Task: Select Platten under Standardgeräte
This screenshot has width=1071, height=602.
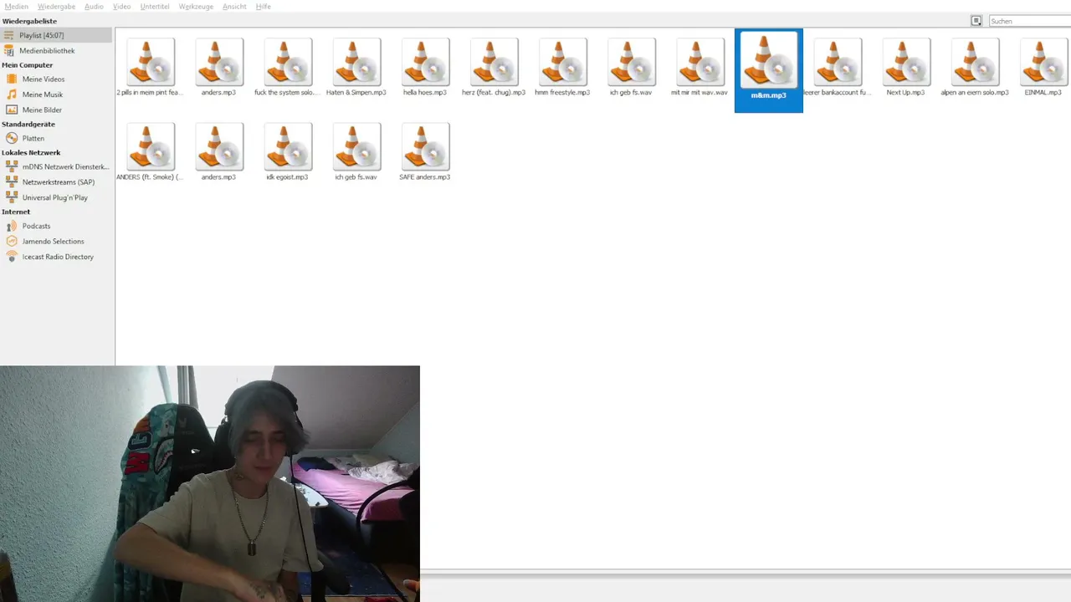Action: click(56, 139)
